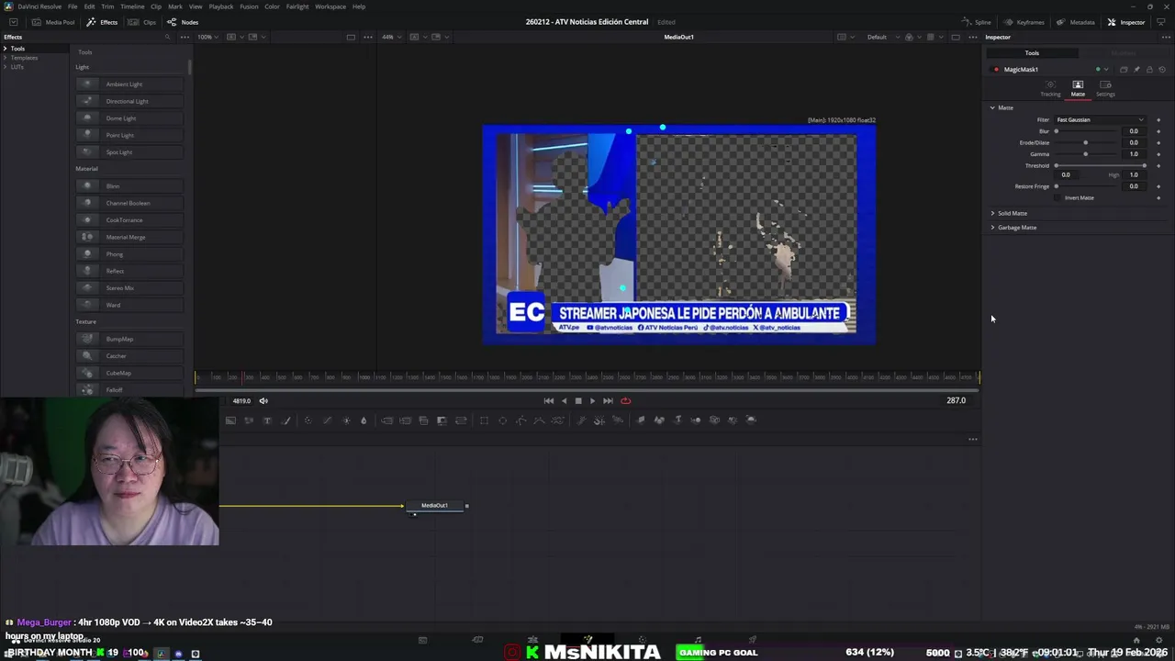Image resolution: width=1175 pixels, height=661 pixels.
Task: Click the Rectangle mask tool icon
Action: click(x=484, y=420)
